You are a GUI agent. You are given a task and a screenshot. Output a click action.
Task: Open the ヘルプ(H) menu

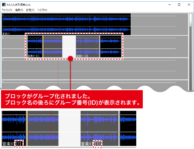[x=42, y=10]
